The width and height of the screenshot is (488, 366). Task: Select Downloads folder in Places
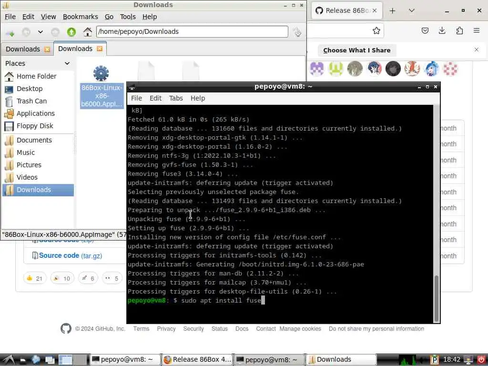click(x=38, y=190)
